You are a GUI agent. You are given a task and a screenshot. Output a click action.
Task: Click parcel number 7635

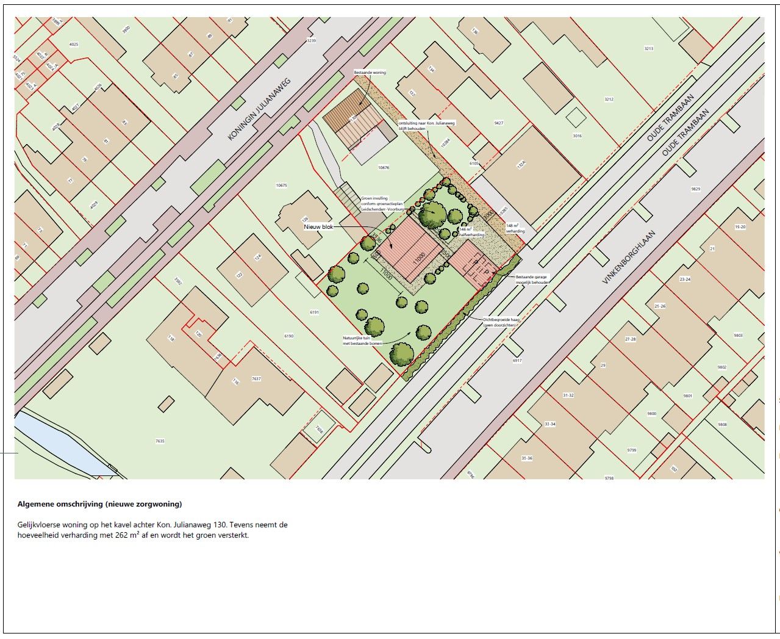[160, 441]
